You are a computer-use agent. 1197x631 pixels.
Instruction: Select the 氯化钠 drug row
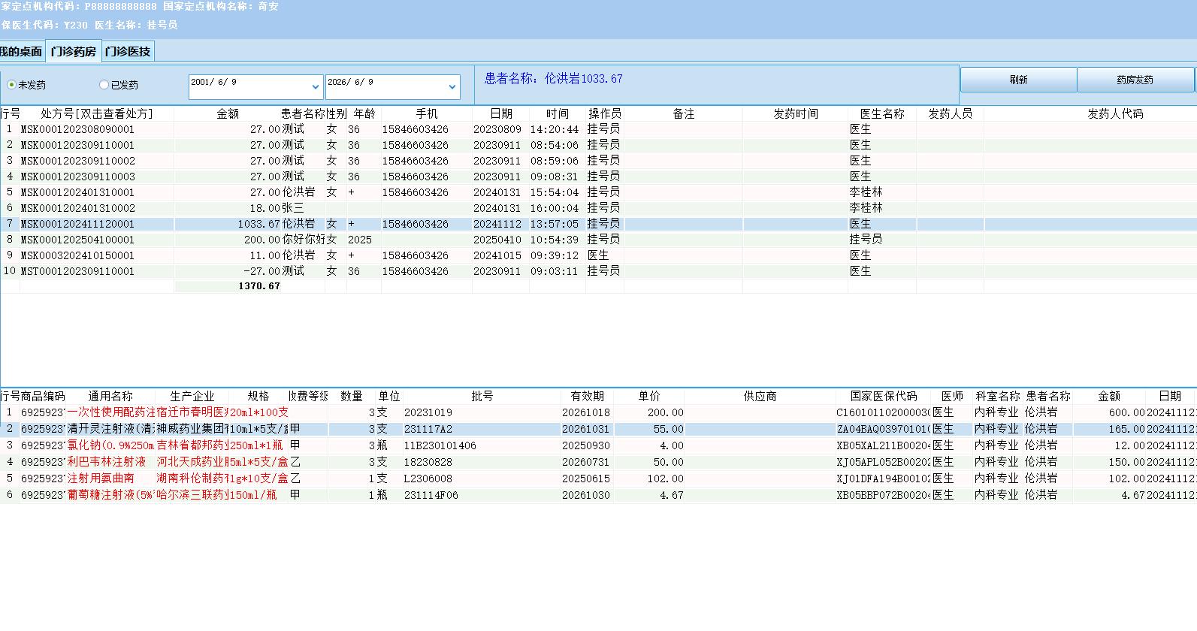point(598,445)
